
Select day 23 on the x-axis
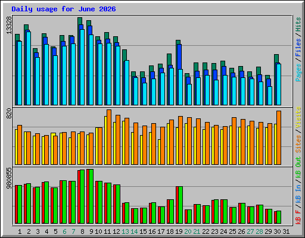tap(214, 231)
